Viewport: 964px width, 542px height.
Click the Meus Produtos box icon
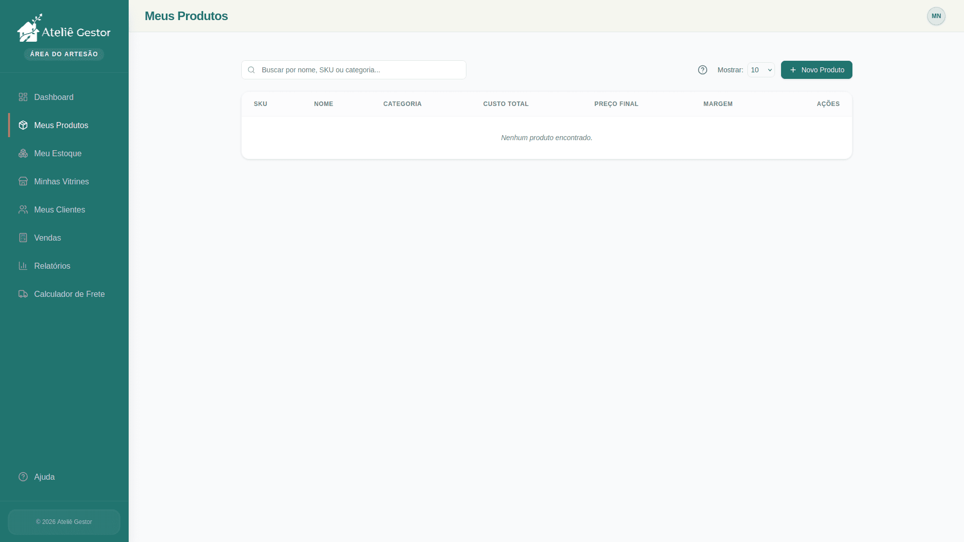coord(23,125)
